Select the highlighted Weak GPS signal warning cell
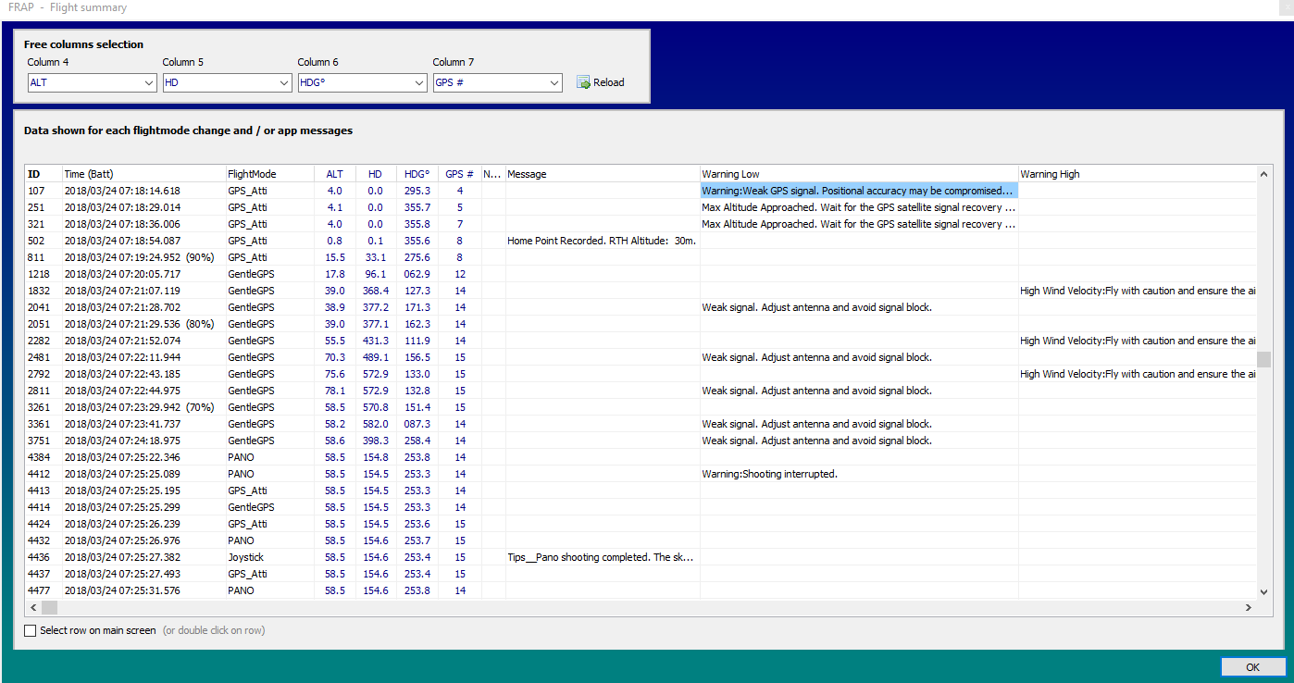The image size is (1294, 683). click(x=858, y=191)
